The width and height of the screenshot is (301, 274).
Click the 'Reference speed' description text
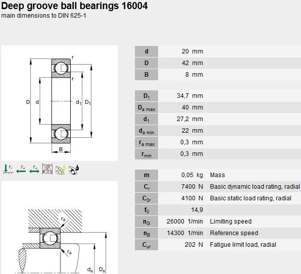coord(234,233)
